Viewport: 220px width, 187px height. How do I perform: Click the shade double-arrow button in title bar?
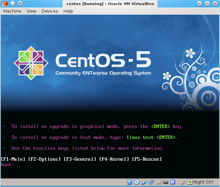(x=20, y=4)
